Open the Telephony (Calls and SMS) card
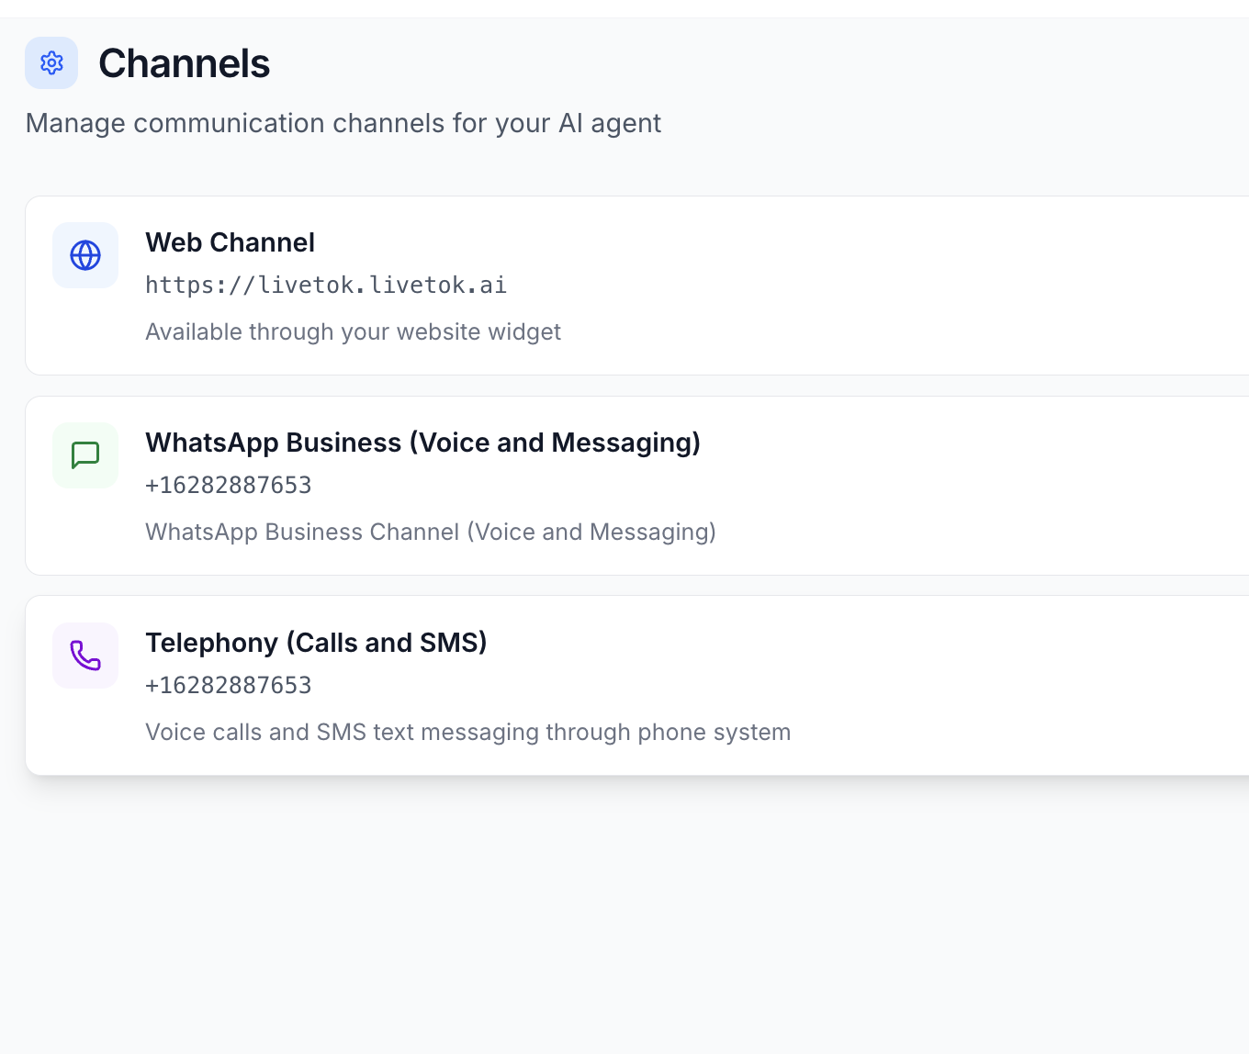1249x1054 pixels. [624, 685]
